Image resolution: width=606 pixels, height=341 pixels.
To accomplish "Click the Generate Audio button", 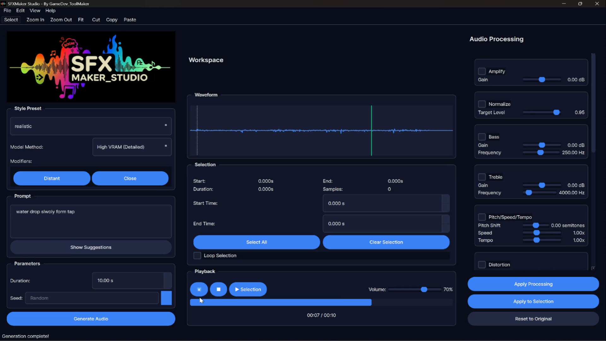I will 91,319.
